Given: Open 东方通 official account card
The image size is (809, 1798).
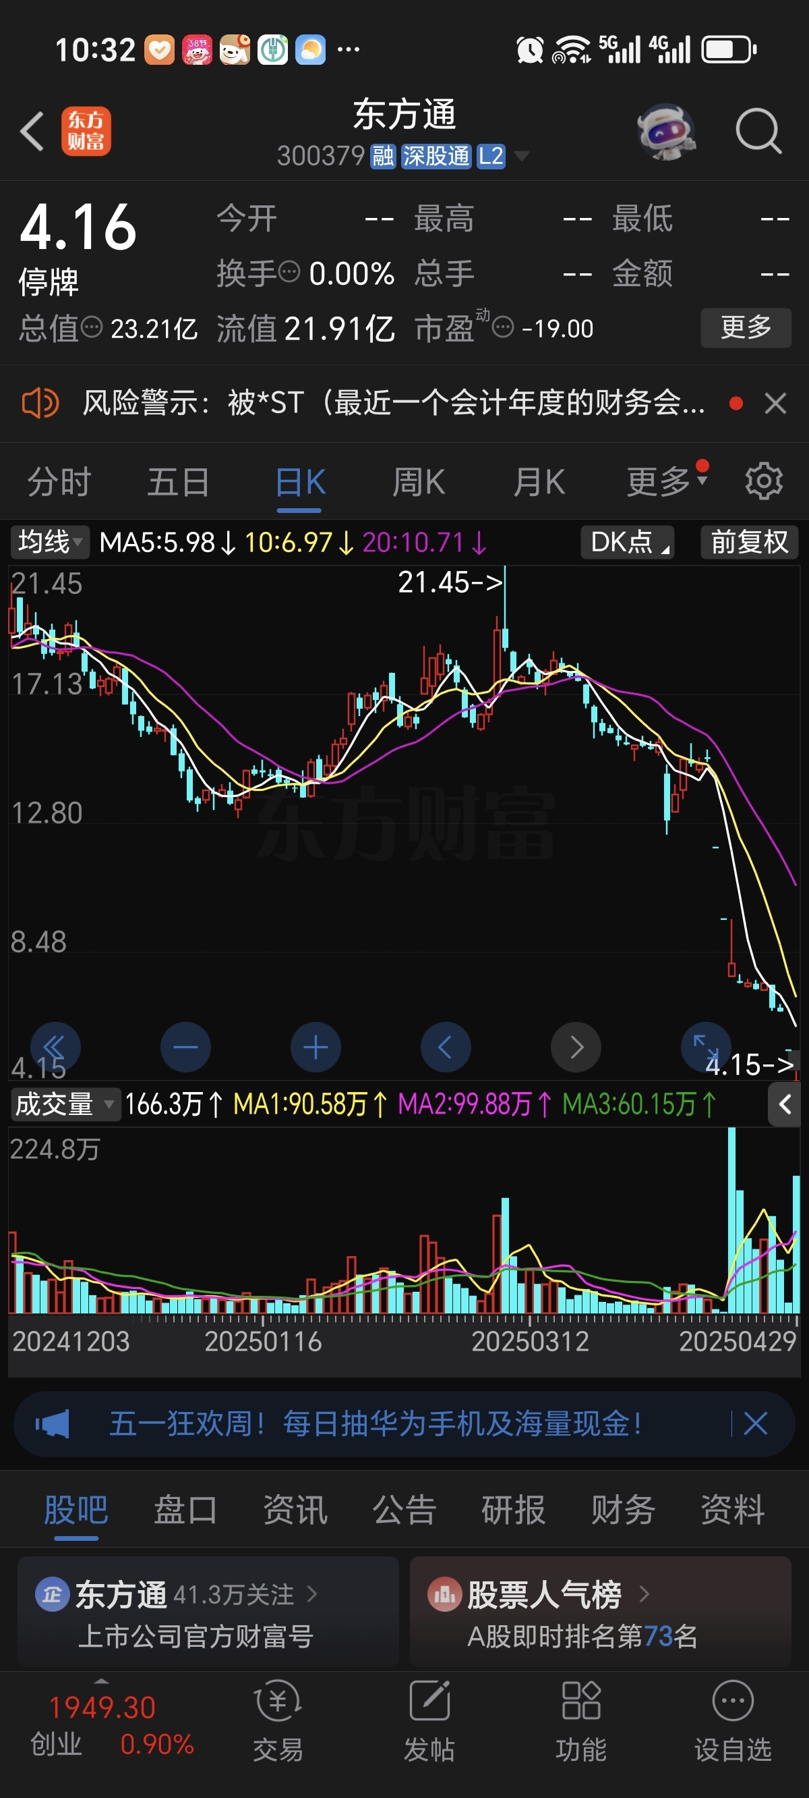Looking at the screenshot, I should point(208,1613).
